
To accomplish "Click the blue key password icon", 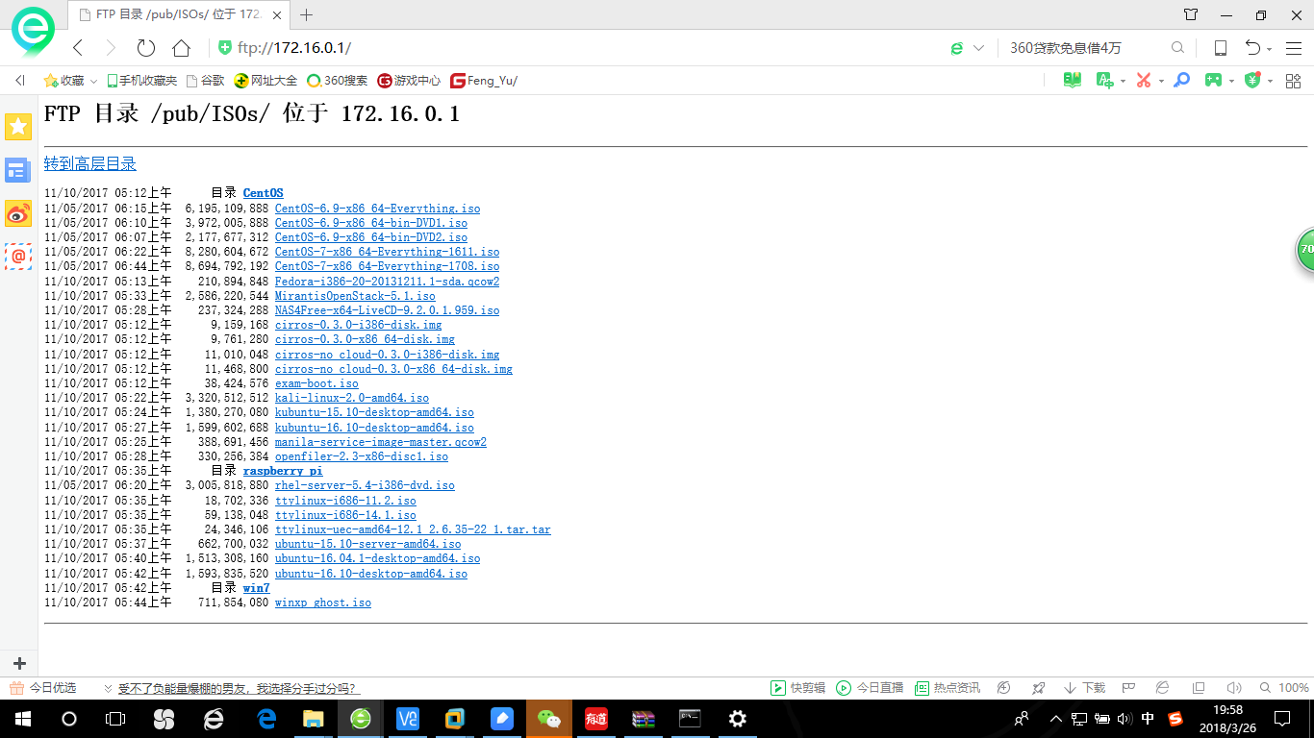I will click(1183, 81).
